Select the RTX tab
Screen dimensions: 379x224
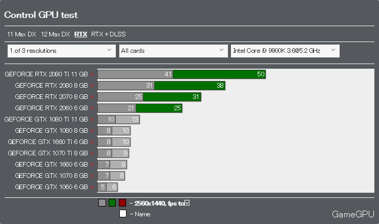[x=80, y=34]
